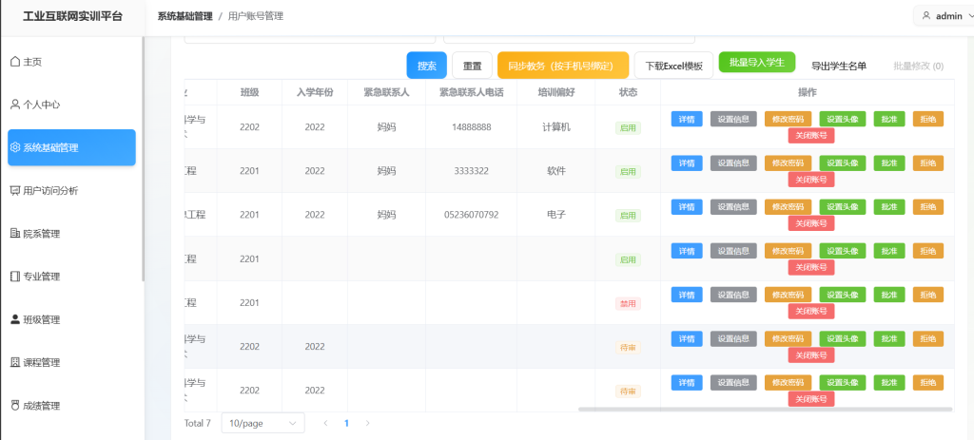Viewport: 974px width, 440px height.
Task: Click 导出学生名单 link
Action: pos(838,66)
